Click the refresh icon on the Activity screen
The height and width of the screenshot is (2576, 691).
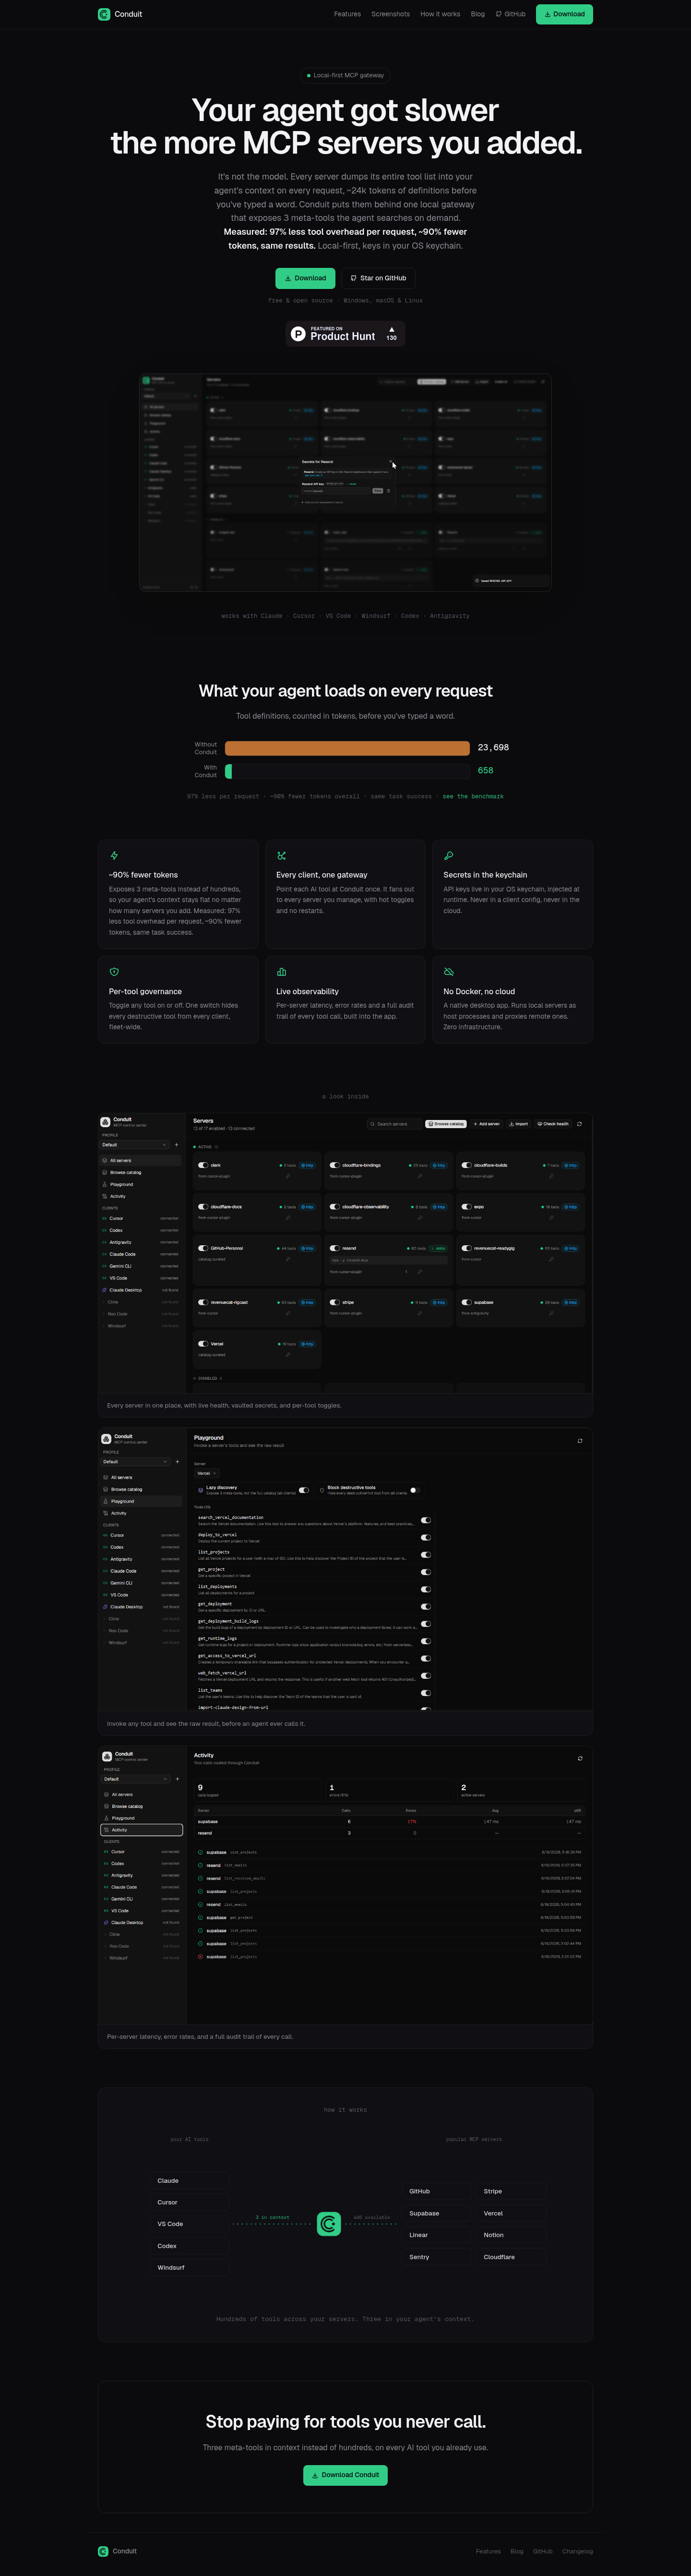pos(580,1758)
